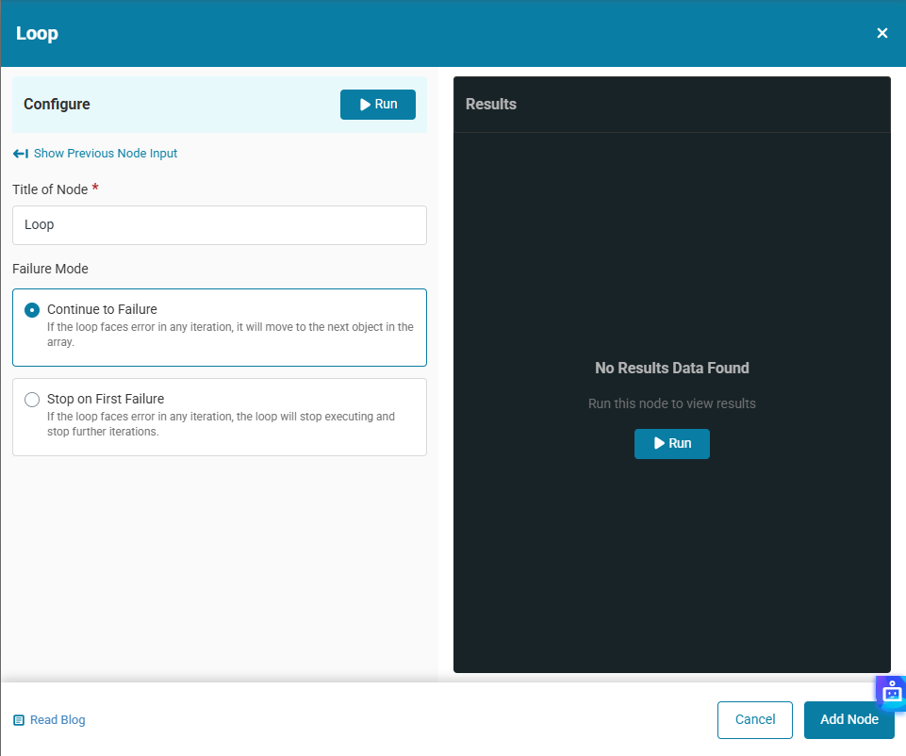Click the play icon under No Results Data Found
Viewport: 906px width, 756px height.
click(x=660, y=443)
